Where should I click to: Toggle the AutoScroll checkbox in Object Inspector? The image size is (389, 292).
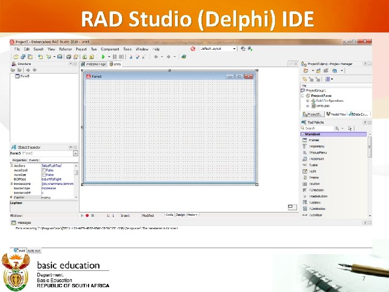point(44,170)
